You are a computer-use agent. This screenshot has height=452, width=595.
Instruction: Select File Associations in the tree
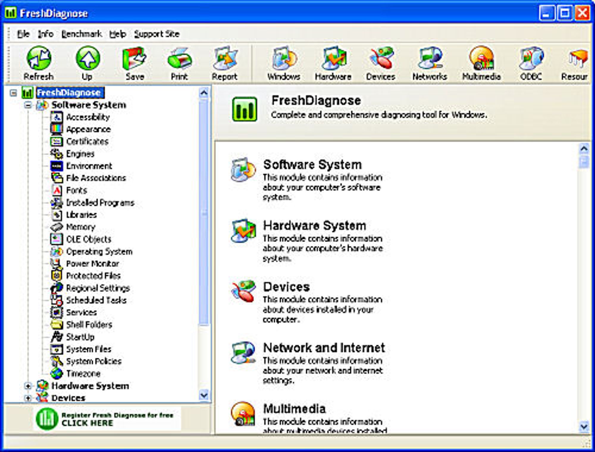click(96, 178)
